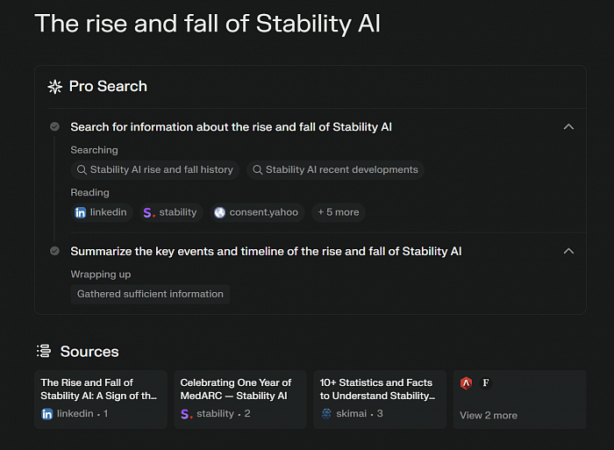Click the Sources list icon
Image resolution: width=614 pixels, height=450 pixels.
[44, 351]
